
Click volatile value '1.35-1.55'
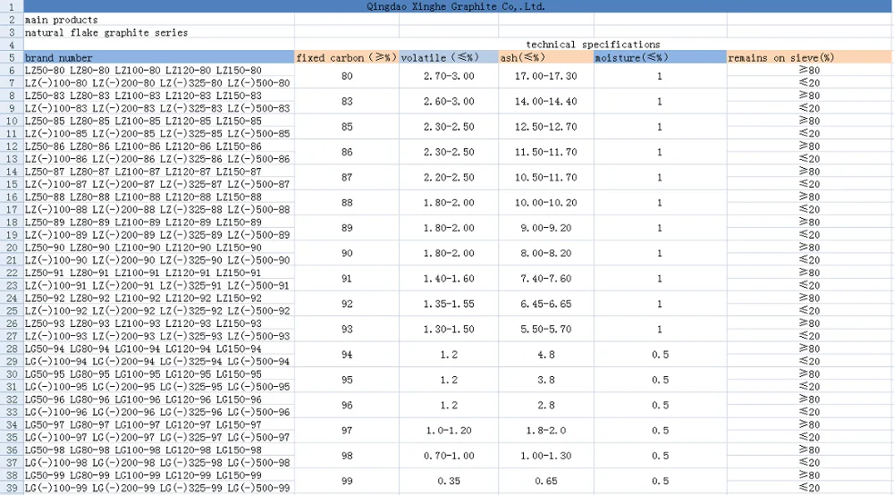point(449,304)
